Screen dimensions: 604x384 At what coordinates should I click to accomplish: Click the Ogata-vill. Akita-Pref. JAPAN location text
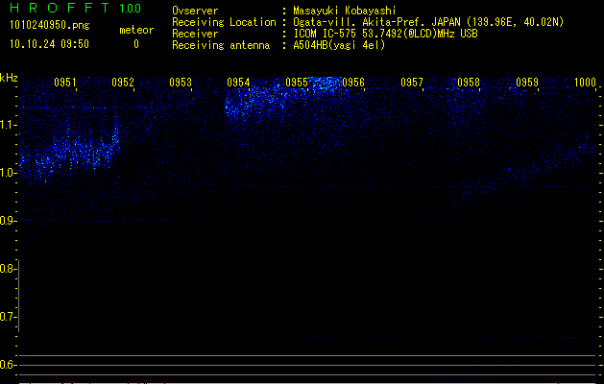click(428, 22)
